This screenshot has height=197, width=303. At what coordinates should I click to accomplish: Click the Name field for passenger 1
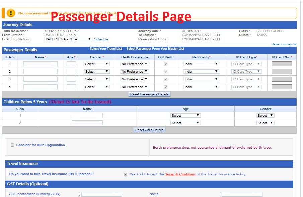tap(40, 64)
